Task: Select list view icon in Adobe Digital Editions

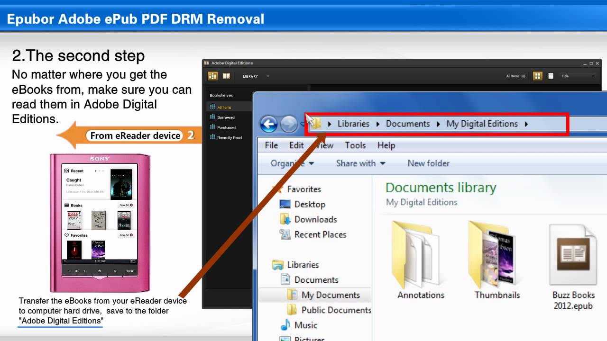Action: pyautogui.click(x=551, y=76)
